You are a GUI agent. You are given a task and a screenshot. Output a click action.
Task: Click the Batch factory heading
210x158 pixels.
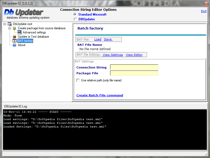(x=90, y=28)
